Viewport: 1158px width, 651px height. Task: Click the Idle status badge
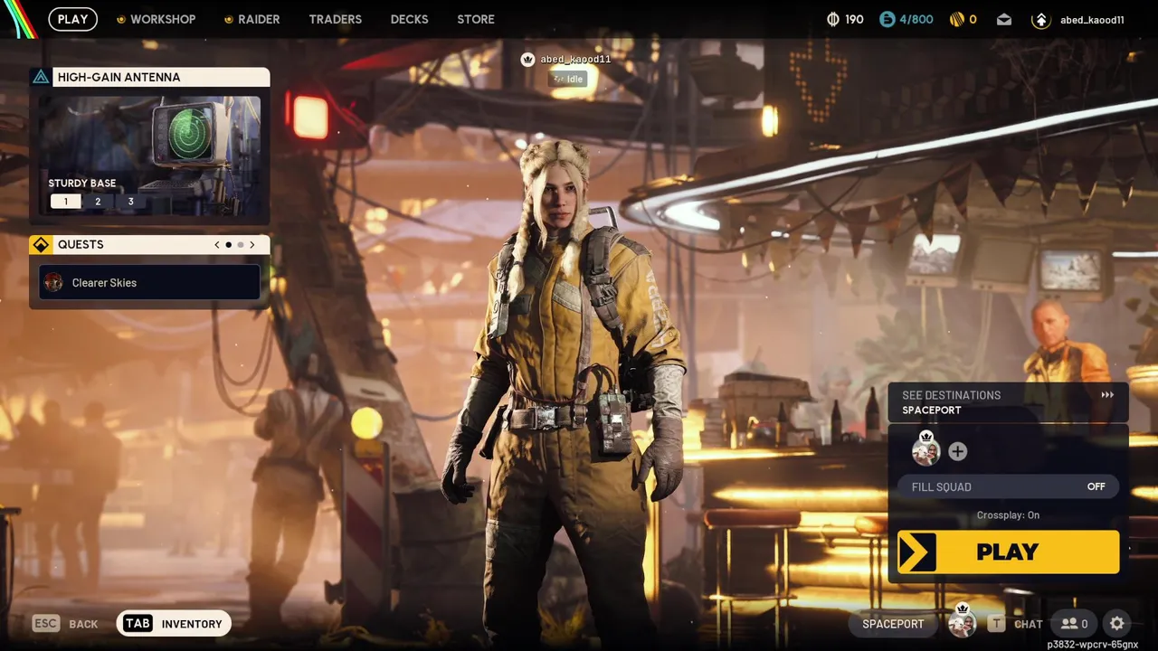pyautogui.click(x=569, y=79)
